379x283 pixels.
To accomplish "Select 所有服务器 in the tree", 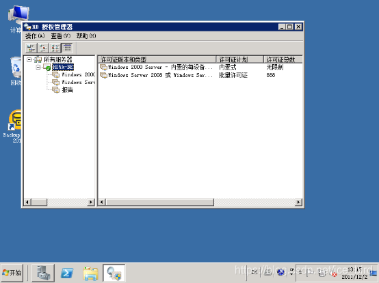I will point(58,59).
